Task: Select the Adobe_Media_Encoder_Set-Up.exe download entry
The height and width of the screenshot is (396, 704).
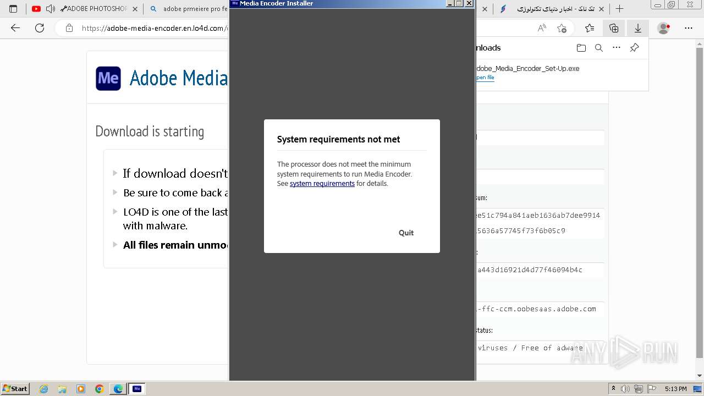Action: pos(561,73)
